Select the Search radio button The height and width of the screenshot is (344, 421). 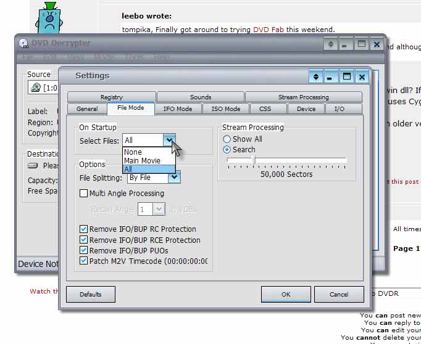[x=227, y=150]
